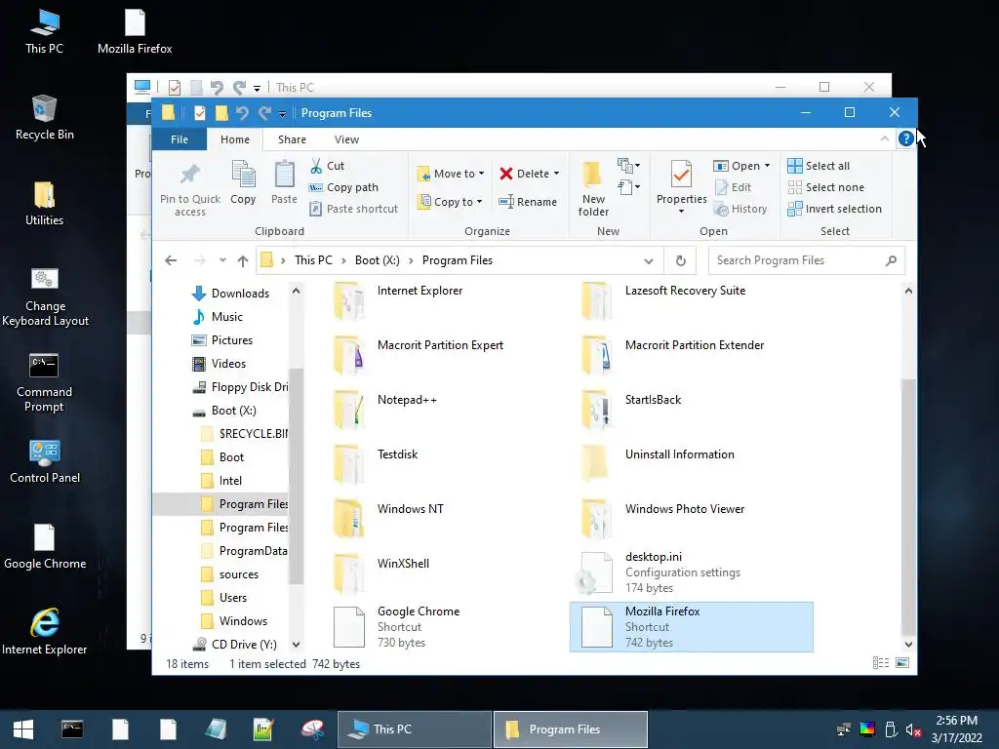This screenshot has width=999, height=749.
Task: Select the Internet Explorer folder
Action: [420, 291]
